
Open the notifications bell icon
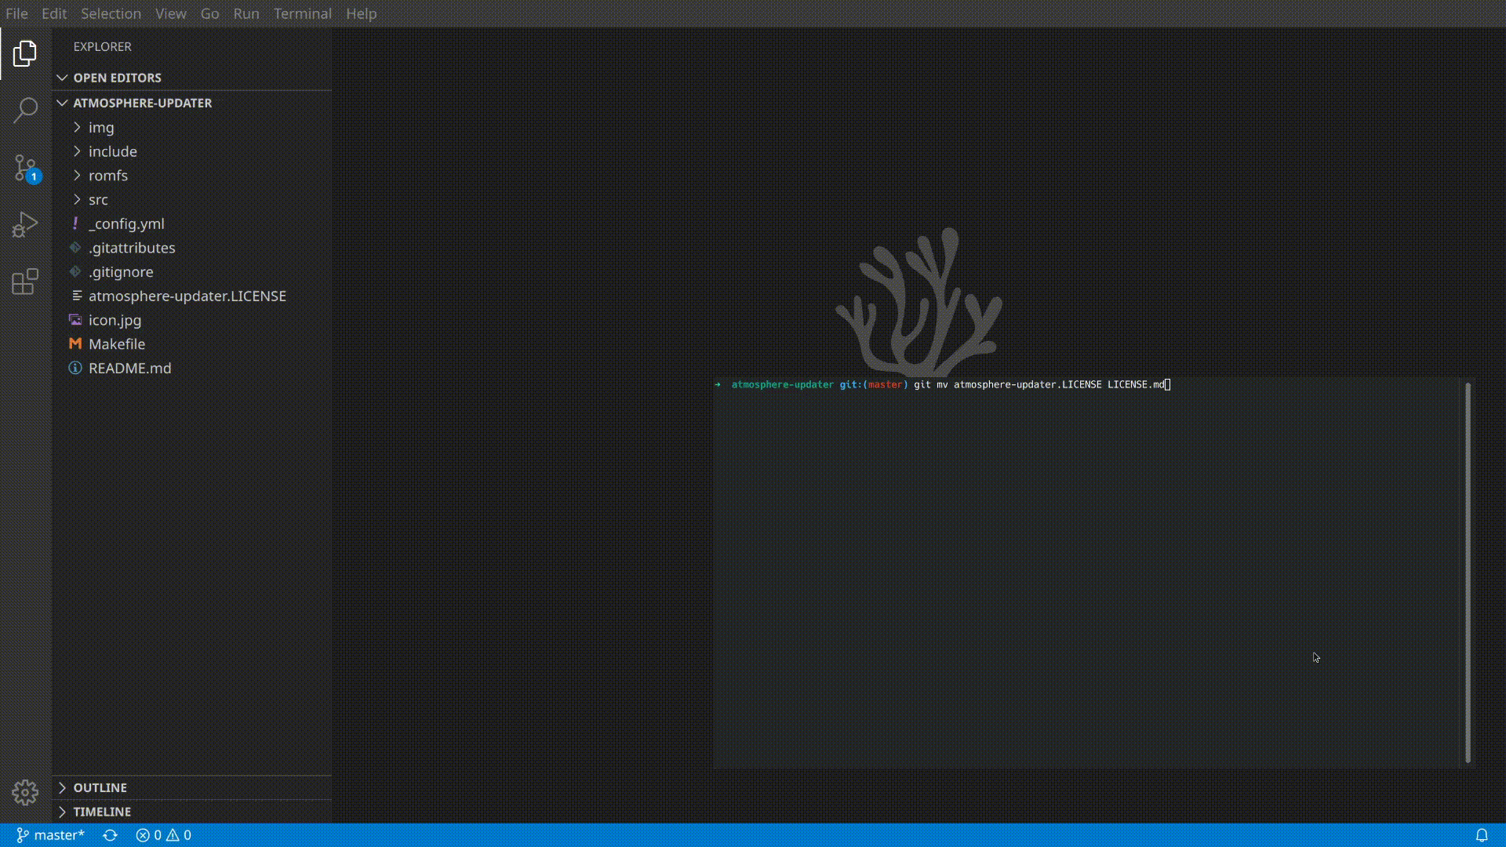1482,835
